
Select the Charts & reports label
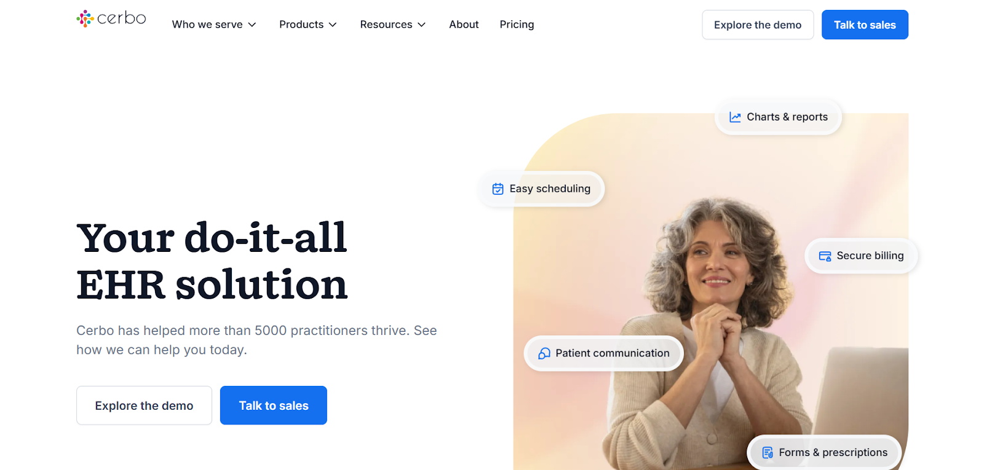tap(787, 117)
